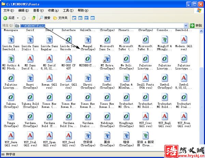The height and width of the screenshot is (158, 205).
Task: Select Lucida Sans Italic font icon
Action: pyautogui.click(x=30, y=40)
